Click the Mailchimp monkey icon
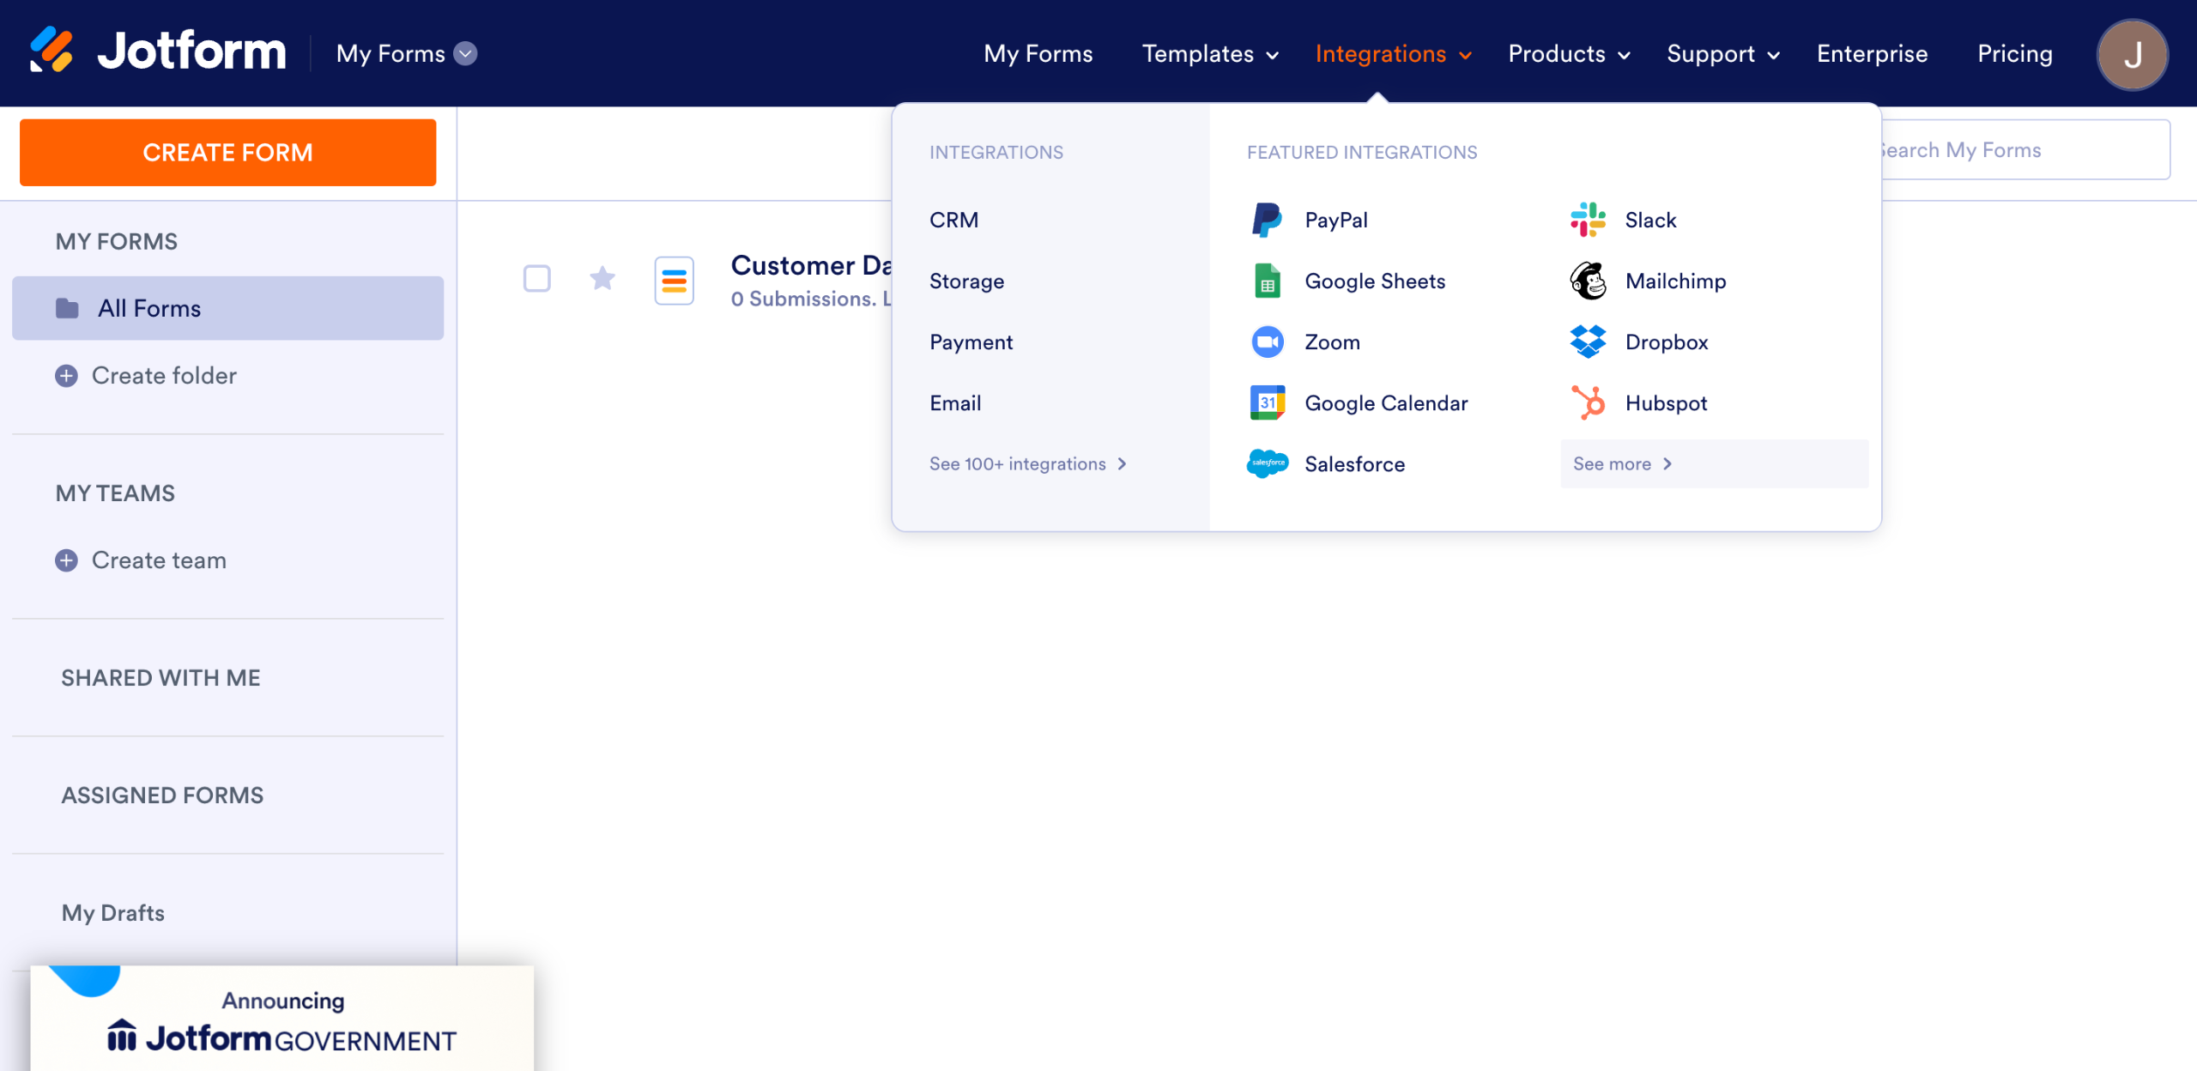Screen dimensions: 2197x1071 coord(1588,281)
